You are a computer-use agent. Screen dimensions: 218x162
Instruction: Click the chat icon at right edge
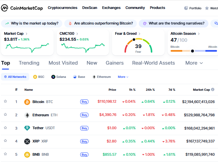pos(216,24)
